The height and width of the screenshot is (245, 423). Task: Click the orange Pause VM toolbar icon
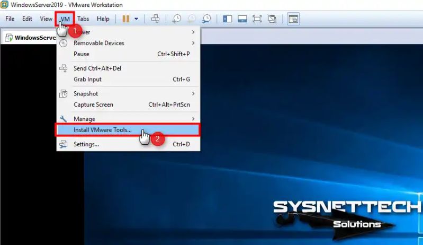coord(125,19)
